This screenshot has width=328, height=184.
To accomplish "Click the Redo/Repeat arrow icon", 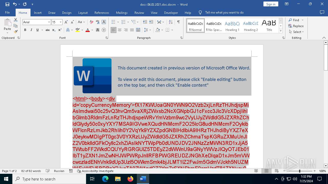I will [25, 4].
